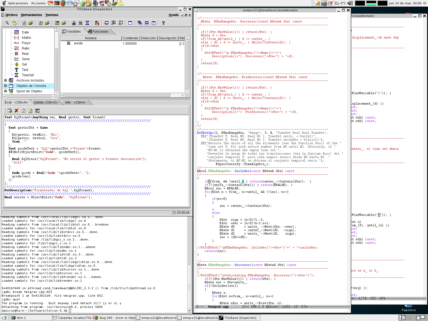Expand the Archivos Incluidos tree node
This screenshot has height=321, width=428.
coord(5,80)
